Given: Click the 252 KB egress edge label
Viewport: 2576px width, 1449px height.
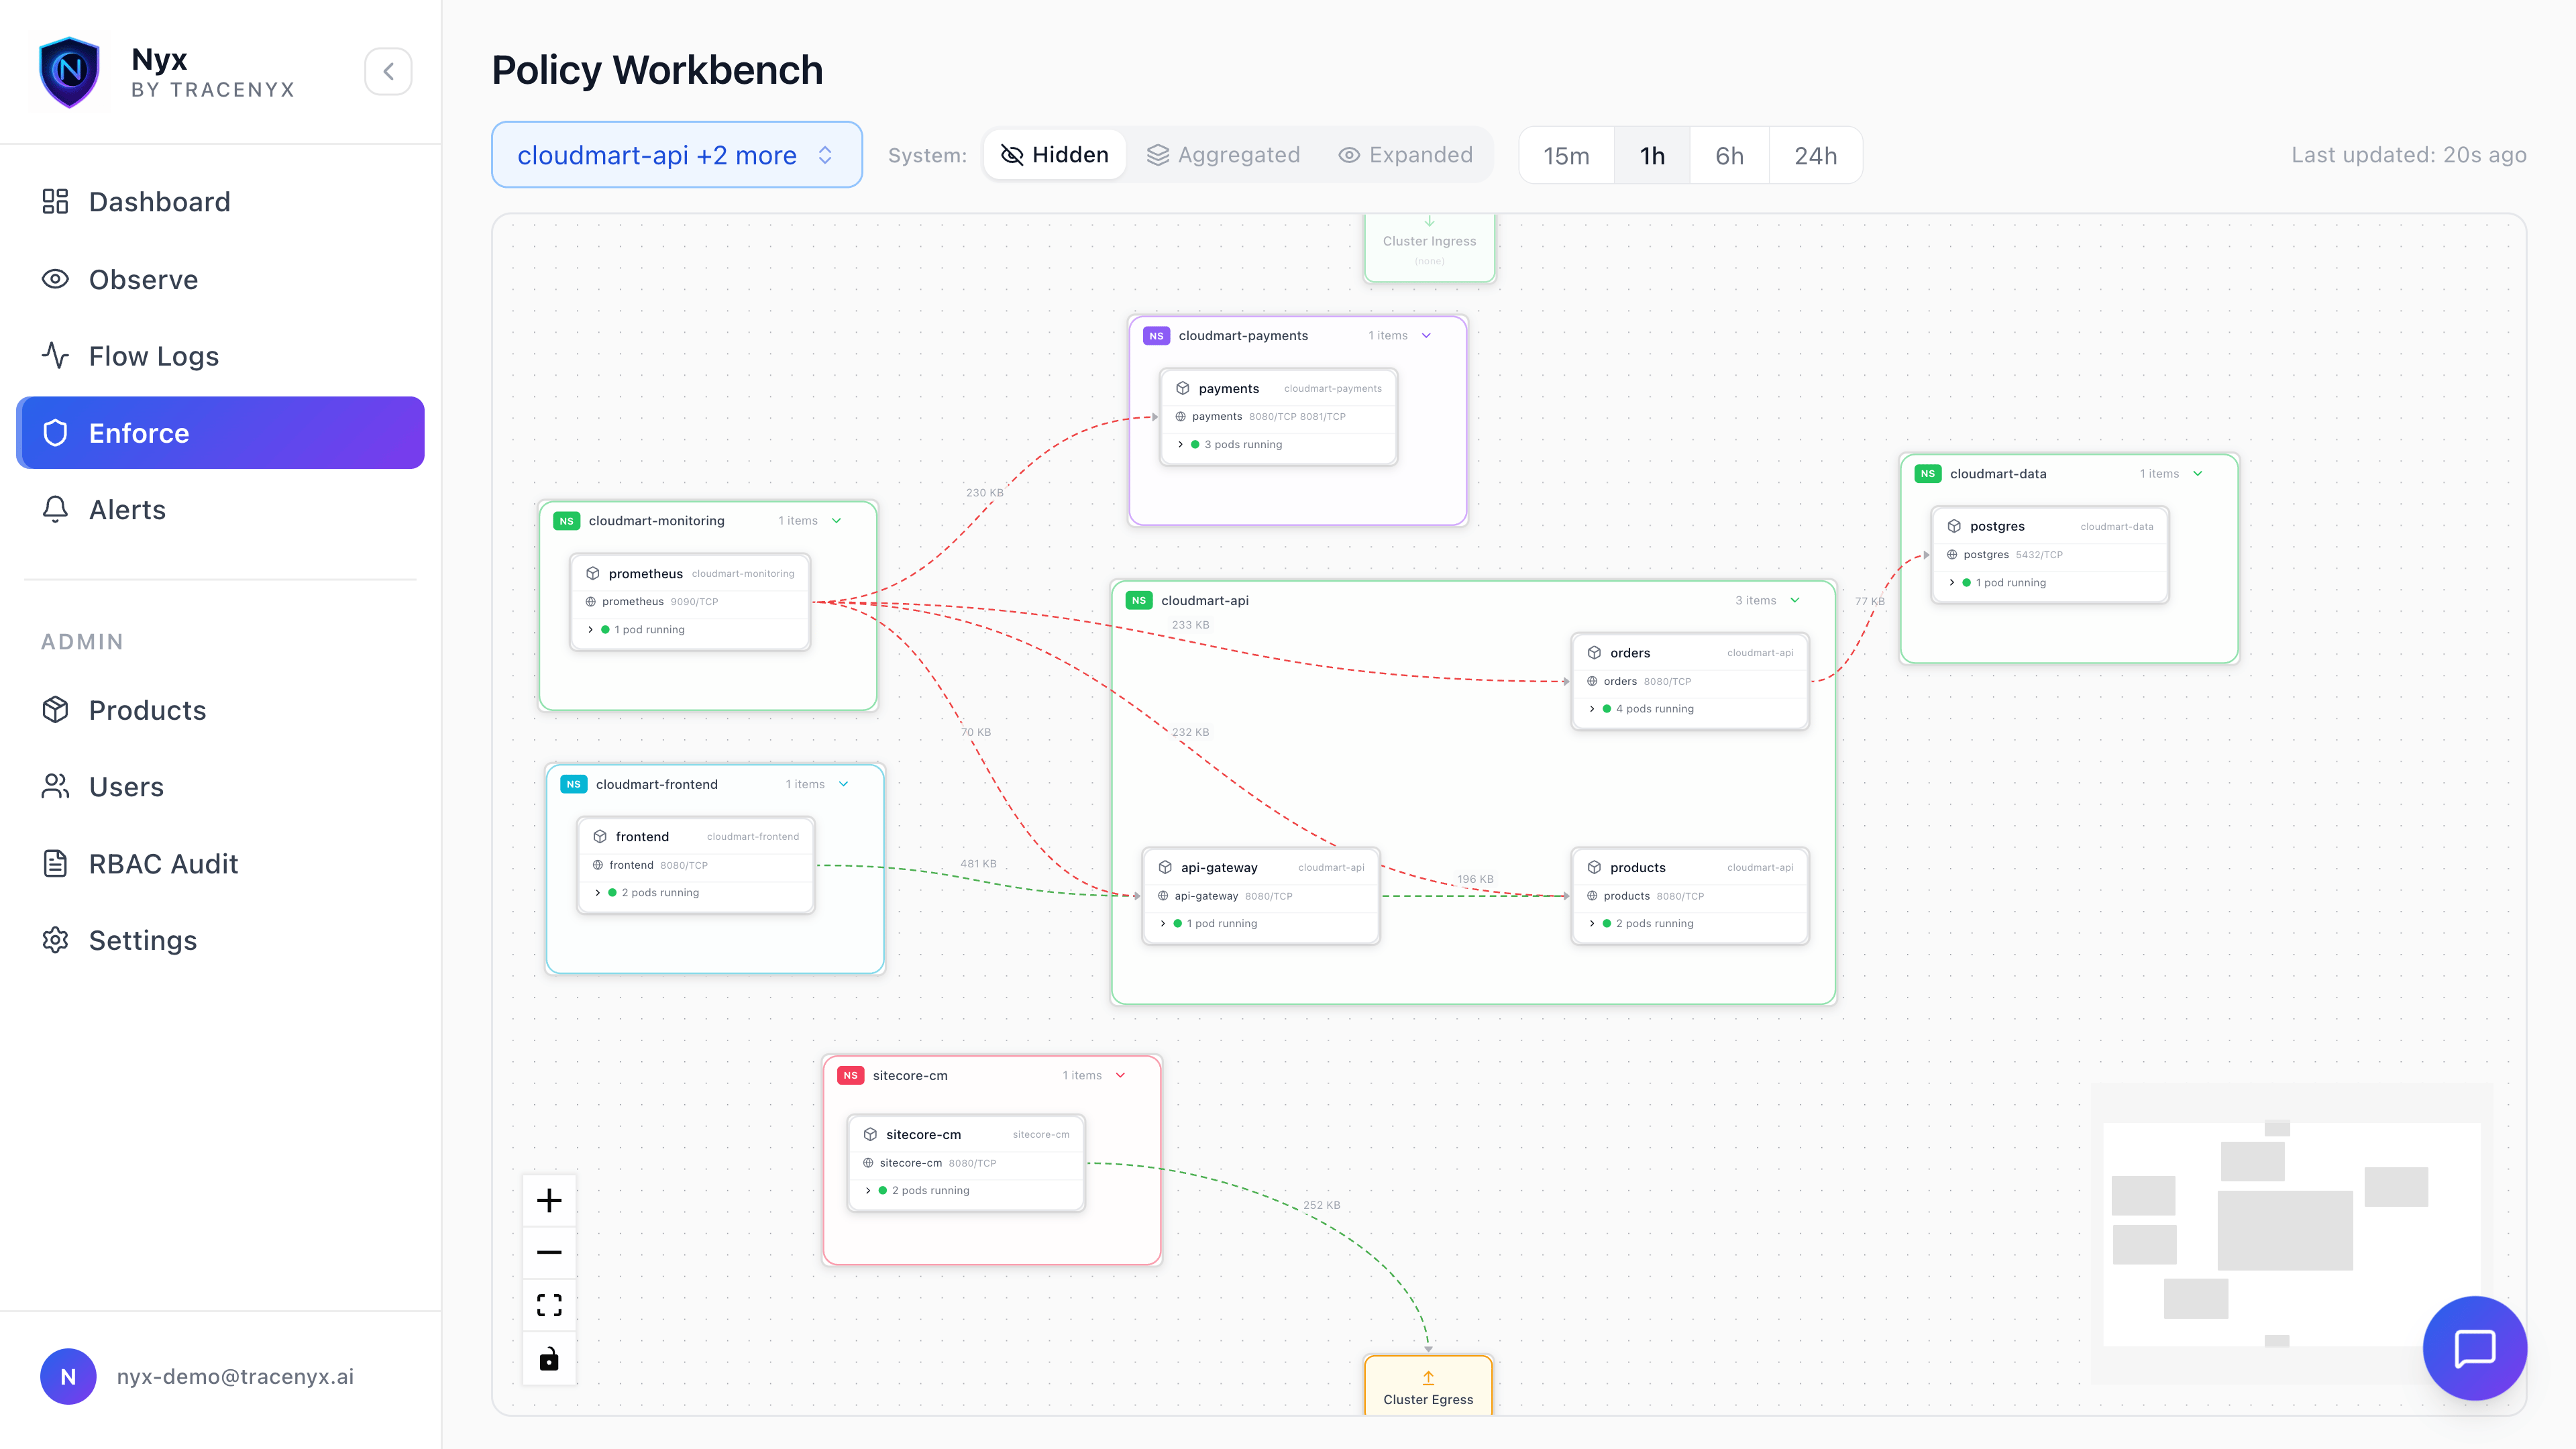Looking at the screenshot, I should 1321,1206.
